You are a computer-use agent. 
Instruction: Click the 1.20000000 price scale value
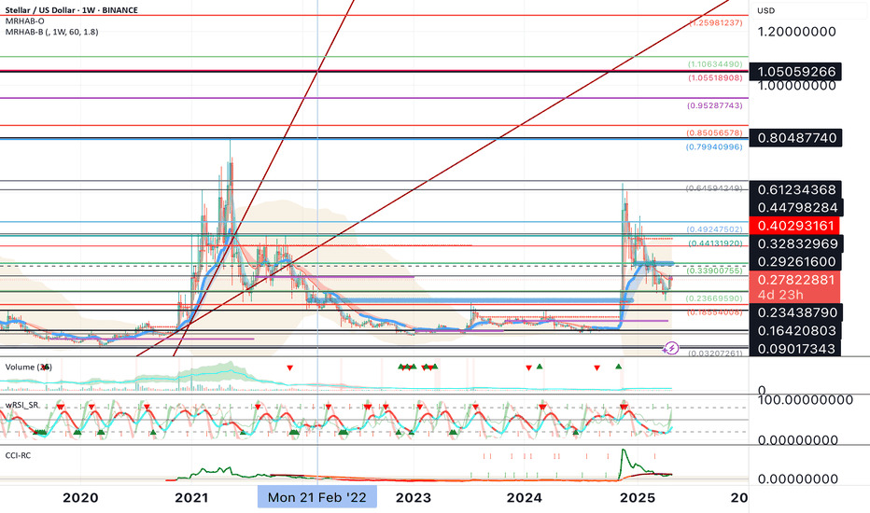point(797,32)
